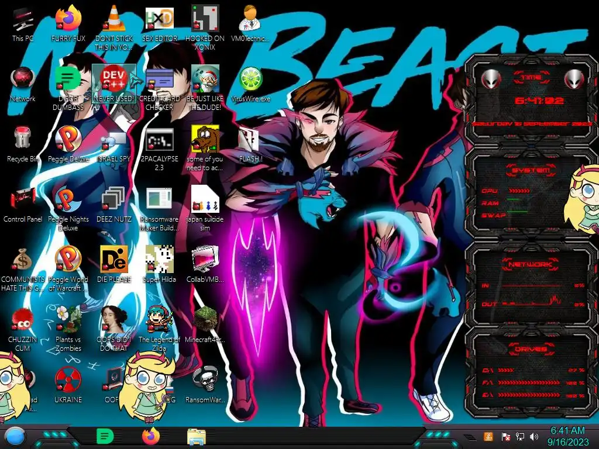Image resolution: width=599 pixels, height=449 pixels.
Task: Select the UKRAINE radiation symbol icon
Action: (68, 385)
